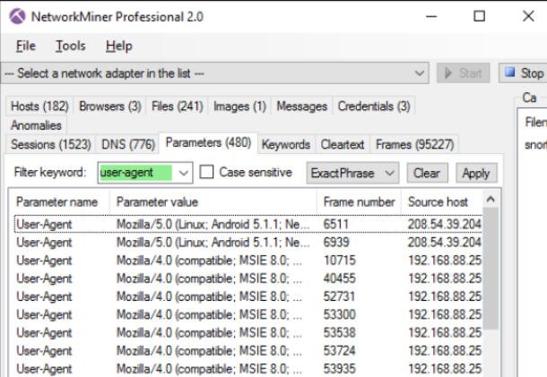
Task: Switch to the Messages tab
Action: tap(302, 107)
